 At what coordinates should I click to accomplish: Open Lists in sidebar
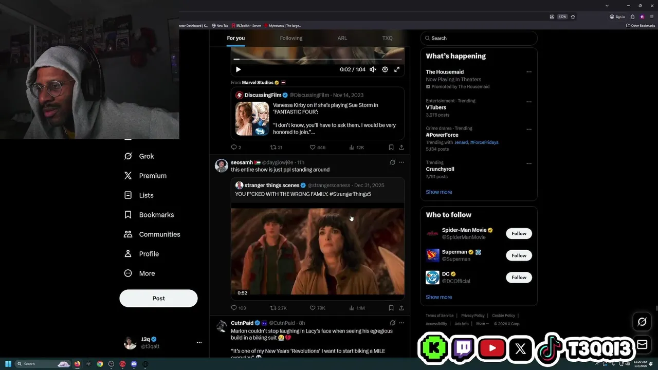pos(139,195)
